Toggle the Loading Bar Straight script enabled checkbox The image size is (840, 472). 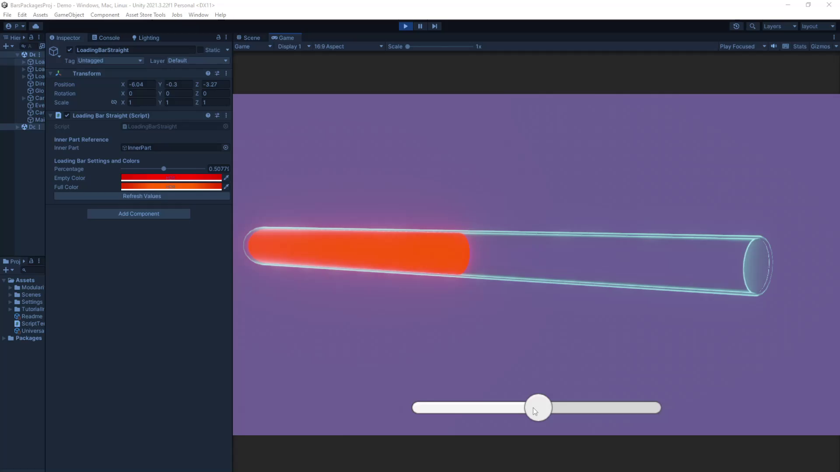pos(67,115)
